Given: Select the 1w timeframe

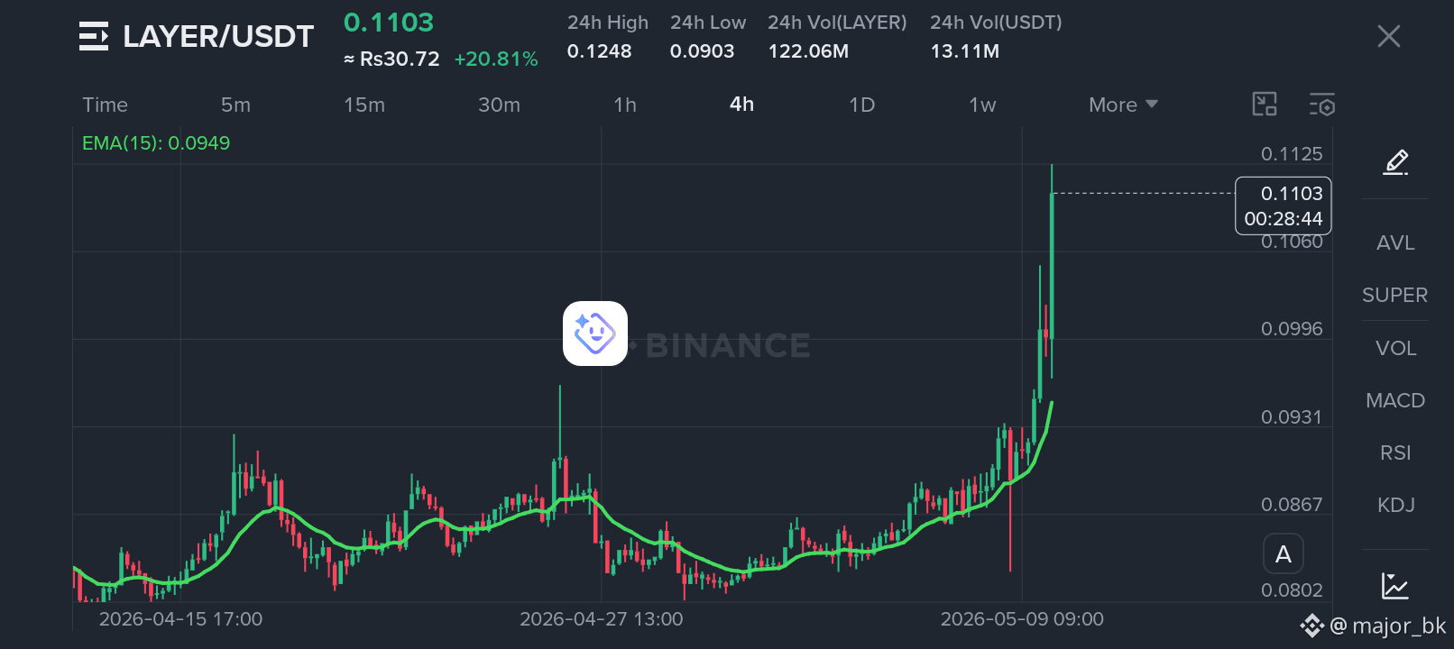Looking at the screenshot, I should (x=982, y=105).
